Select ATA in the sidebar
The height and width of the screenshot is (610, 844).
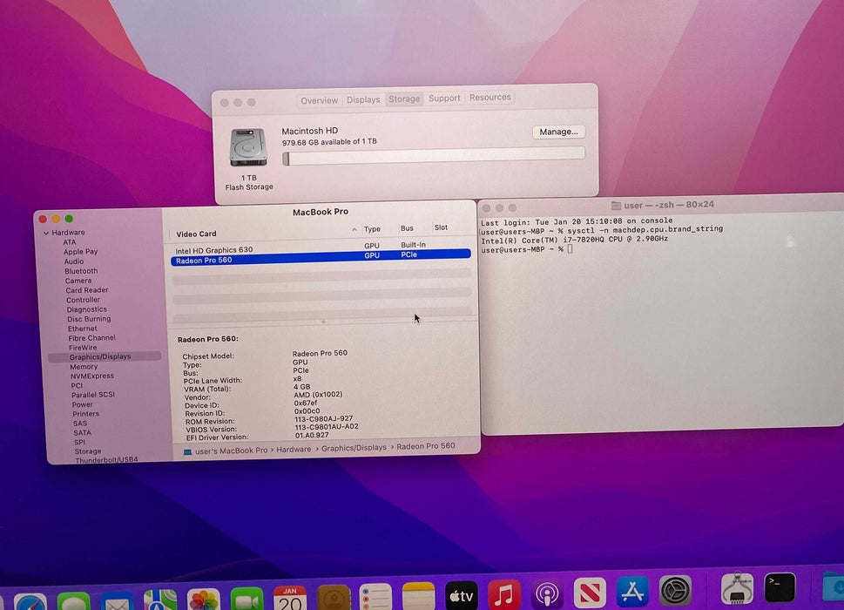[70, 242]
